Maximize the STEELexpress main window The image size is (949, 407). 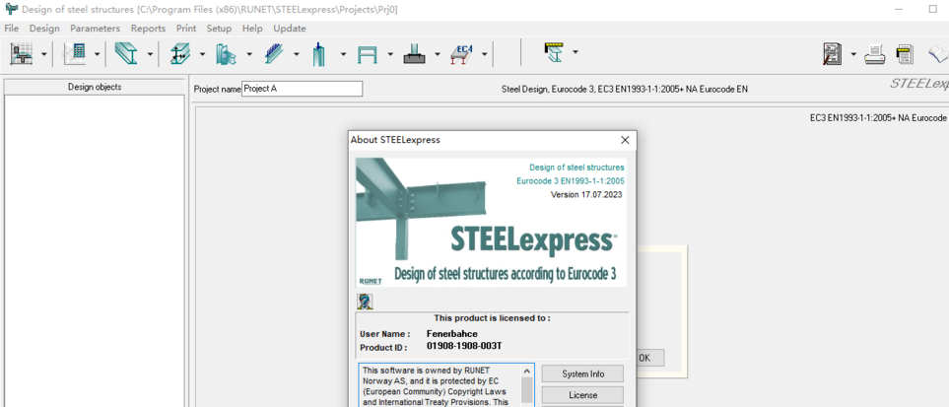pyautogui.click(x=932, y=10)
